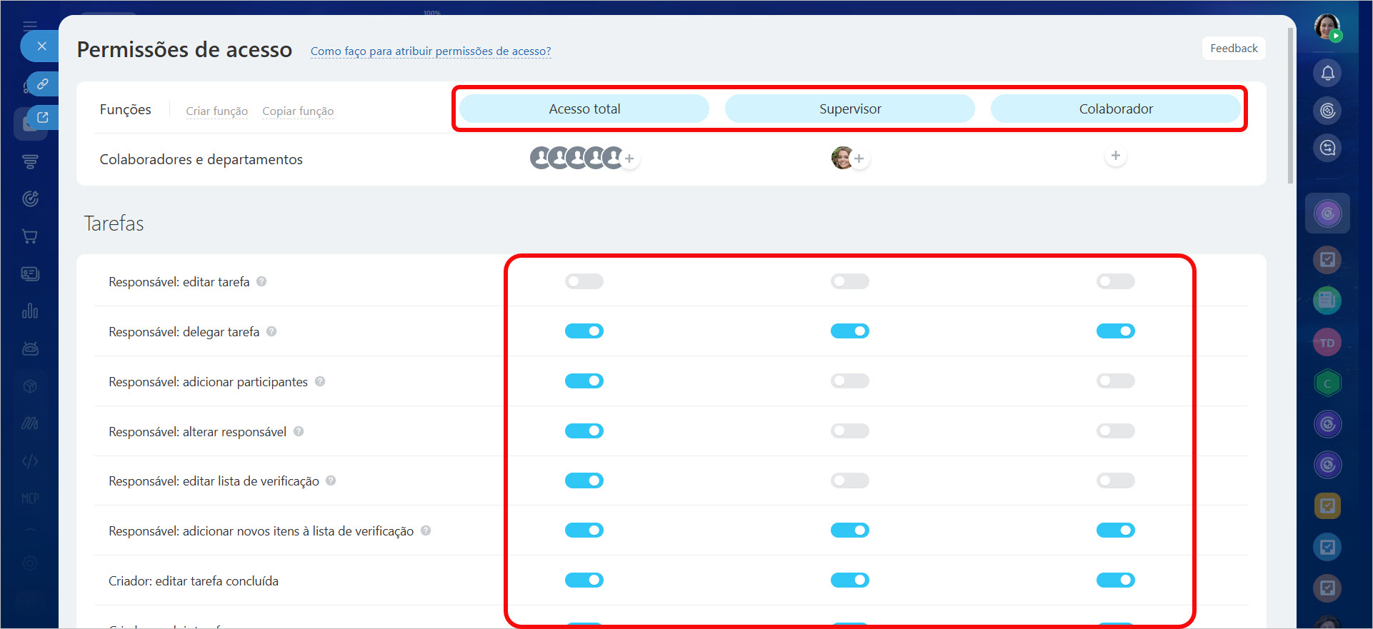
Task: Add a collaborator to the Colaborador role
Action: [x=1115, y=156]
